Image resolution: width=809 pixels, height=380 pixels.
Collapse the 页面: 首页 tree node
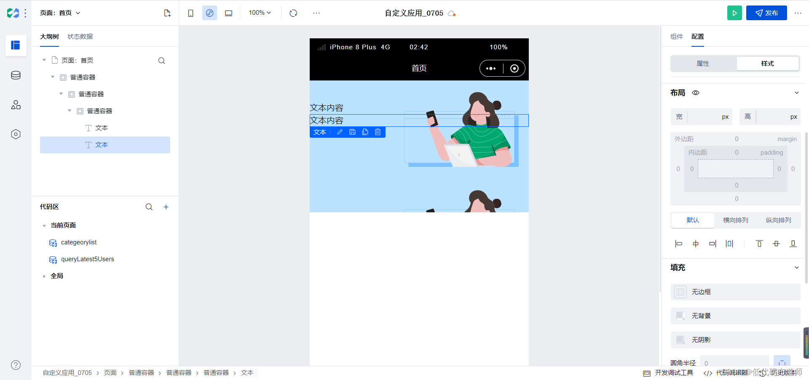[x=44, y=60]
